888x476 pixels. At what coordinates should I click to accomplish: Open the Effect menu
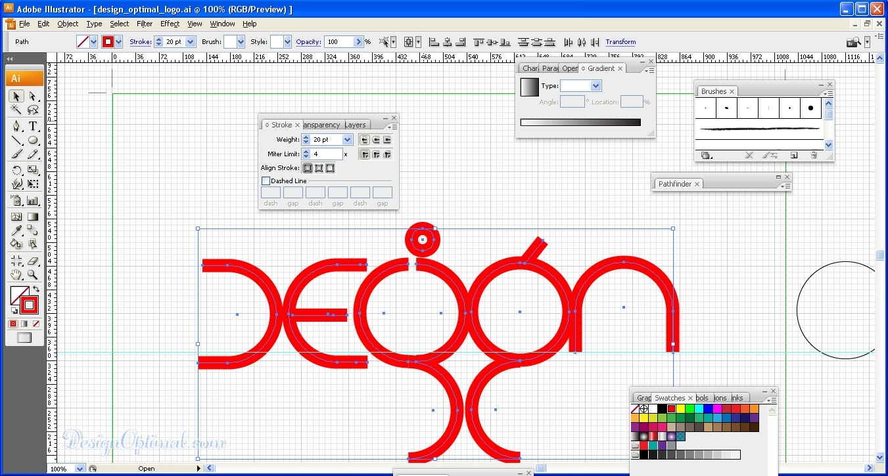(170, 24)
